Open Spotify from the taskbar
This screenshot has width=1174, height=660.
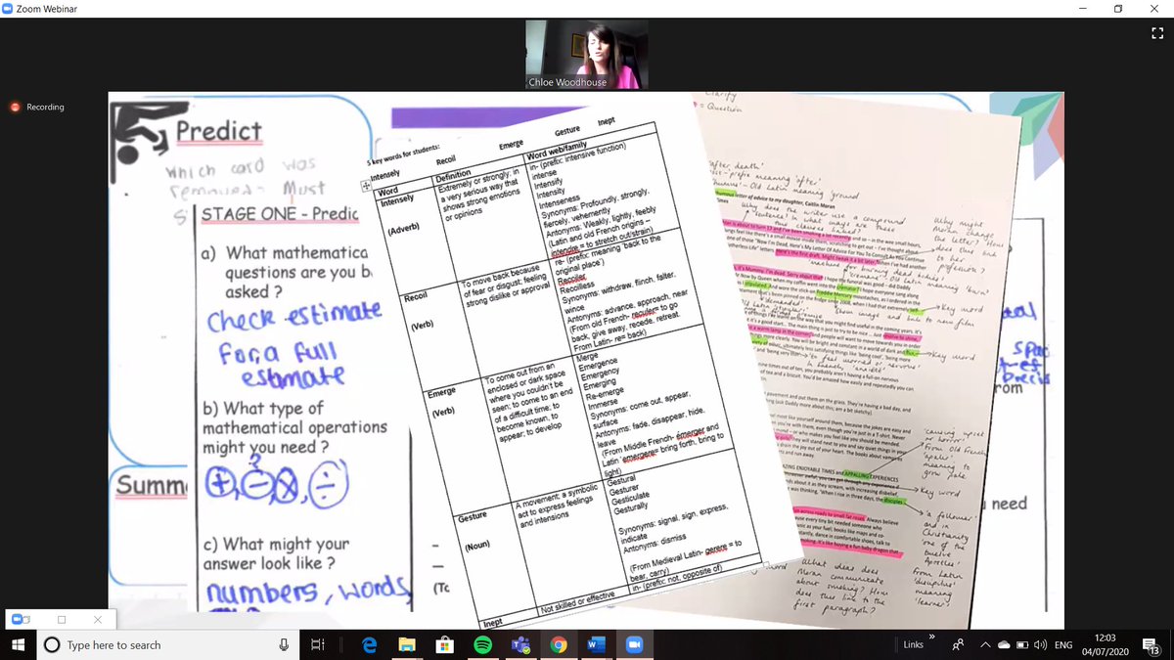pos(482,645)
